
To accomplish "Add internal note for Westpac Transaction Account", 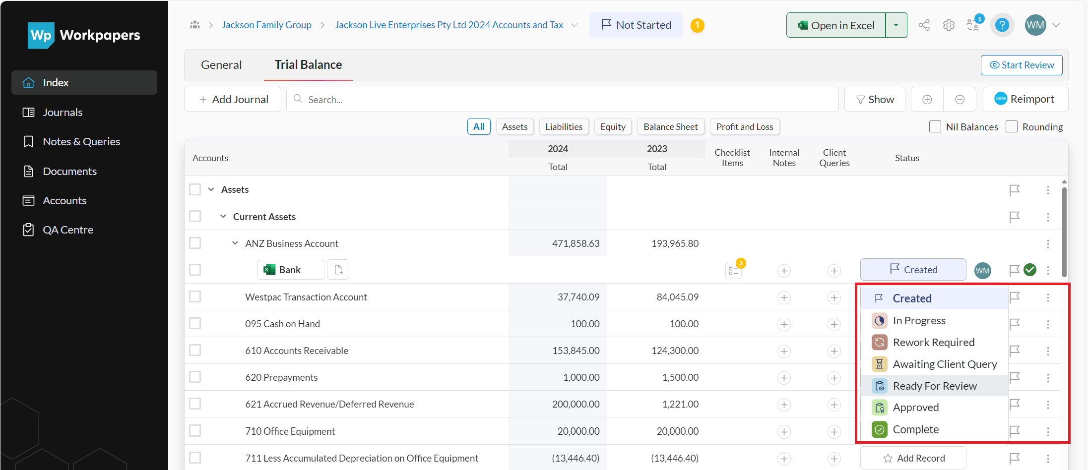I will (x=784, y=297).
